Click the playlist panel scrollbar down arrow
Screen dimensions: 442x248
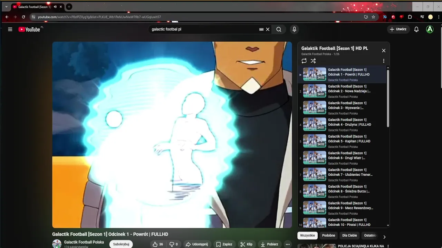(388, 225)
